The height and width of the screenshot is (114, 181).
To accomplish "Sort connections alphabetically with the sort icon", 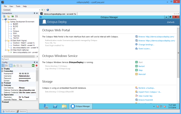I will click(17, 16).
